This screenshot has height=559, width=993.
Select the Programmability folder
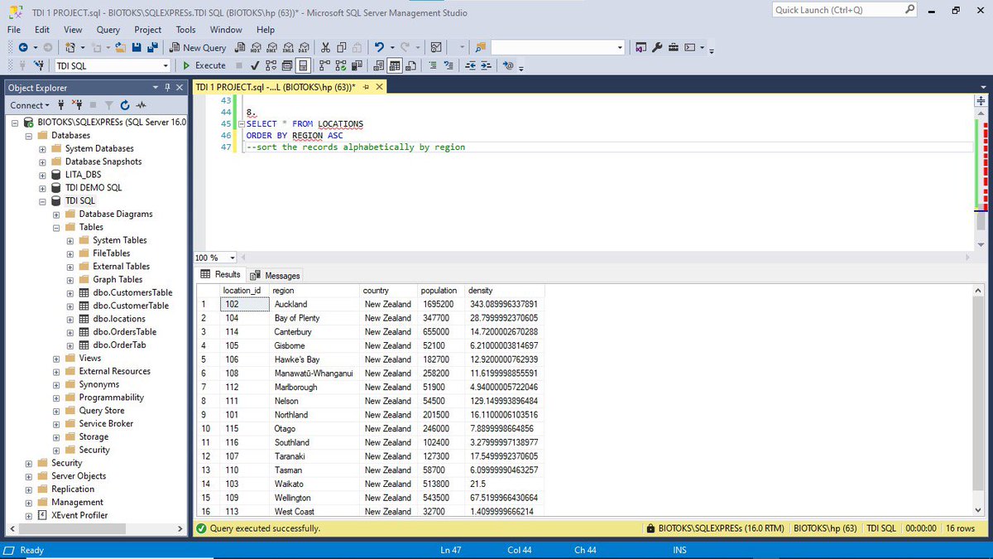pyautogui.click(x=111, y=398)
